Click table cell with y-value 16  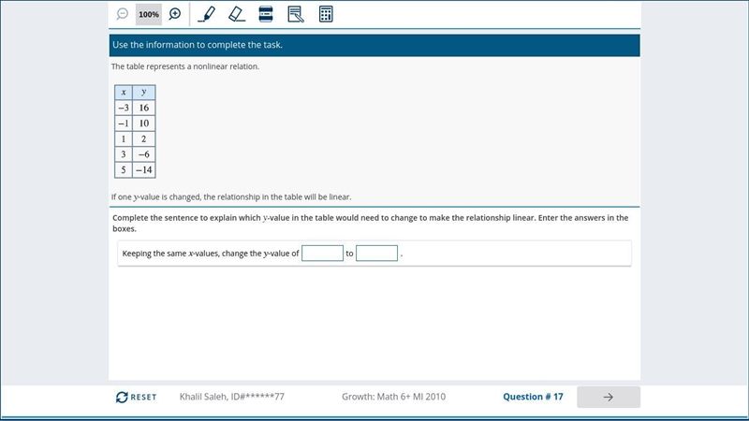click(x=144, y=108)
